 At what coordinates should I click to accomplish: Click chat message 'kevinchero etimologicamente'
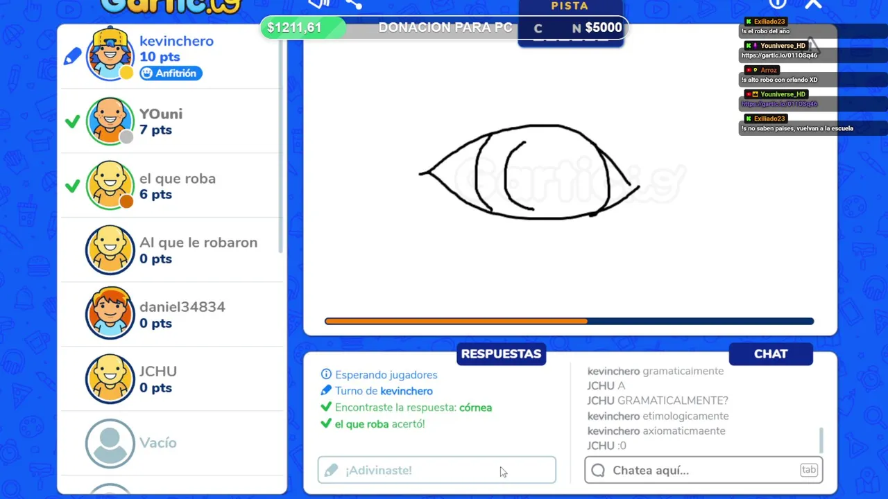coord(658,416)
